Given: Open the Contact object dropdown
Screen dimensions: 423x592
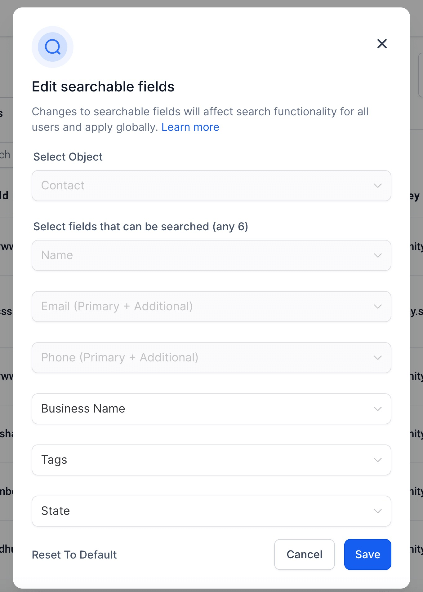Looking at the screenshot, I should 211,186.
